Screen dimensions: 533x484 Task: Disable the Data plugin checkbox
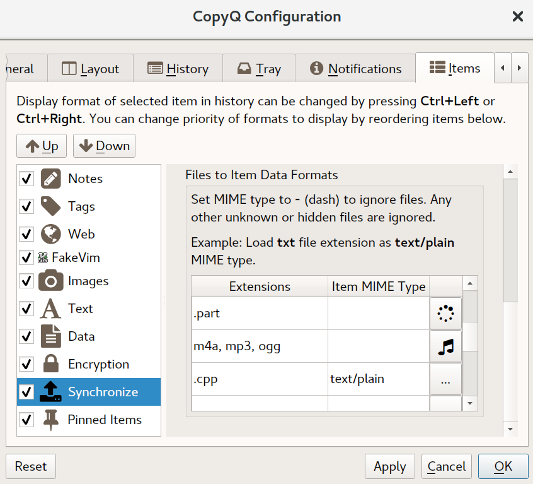tap(26, 336)
